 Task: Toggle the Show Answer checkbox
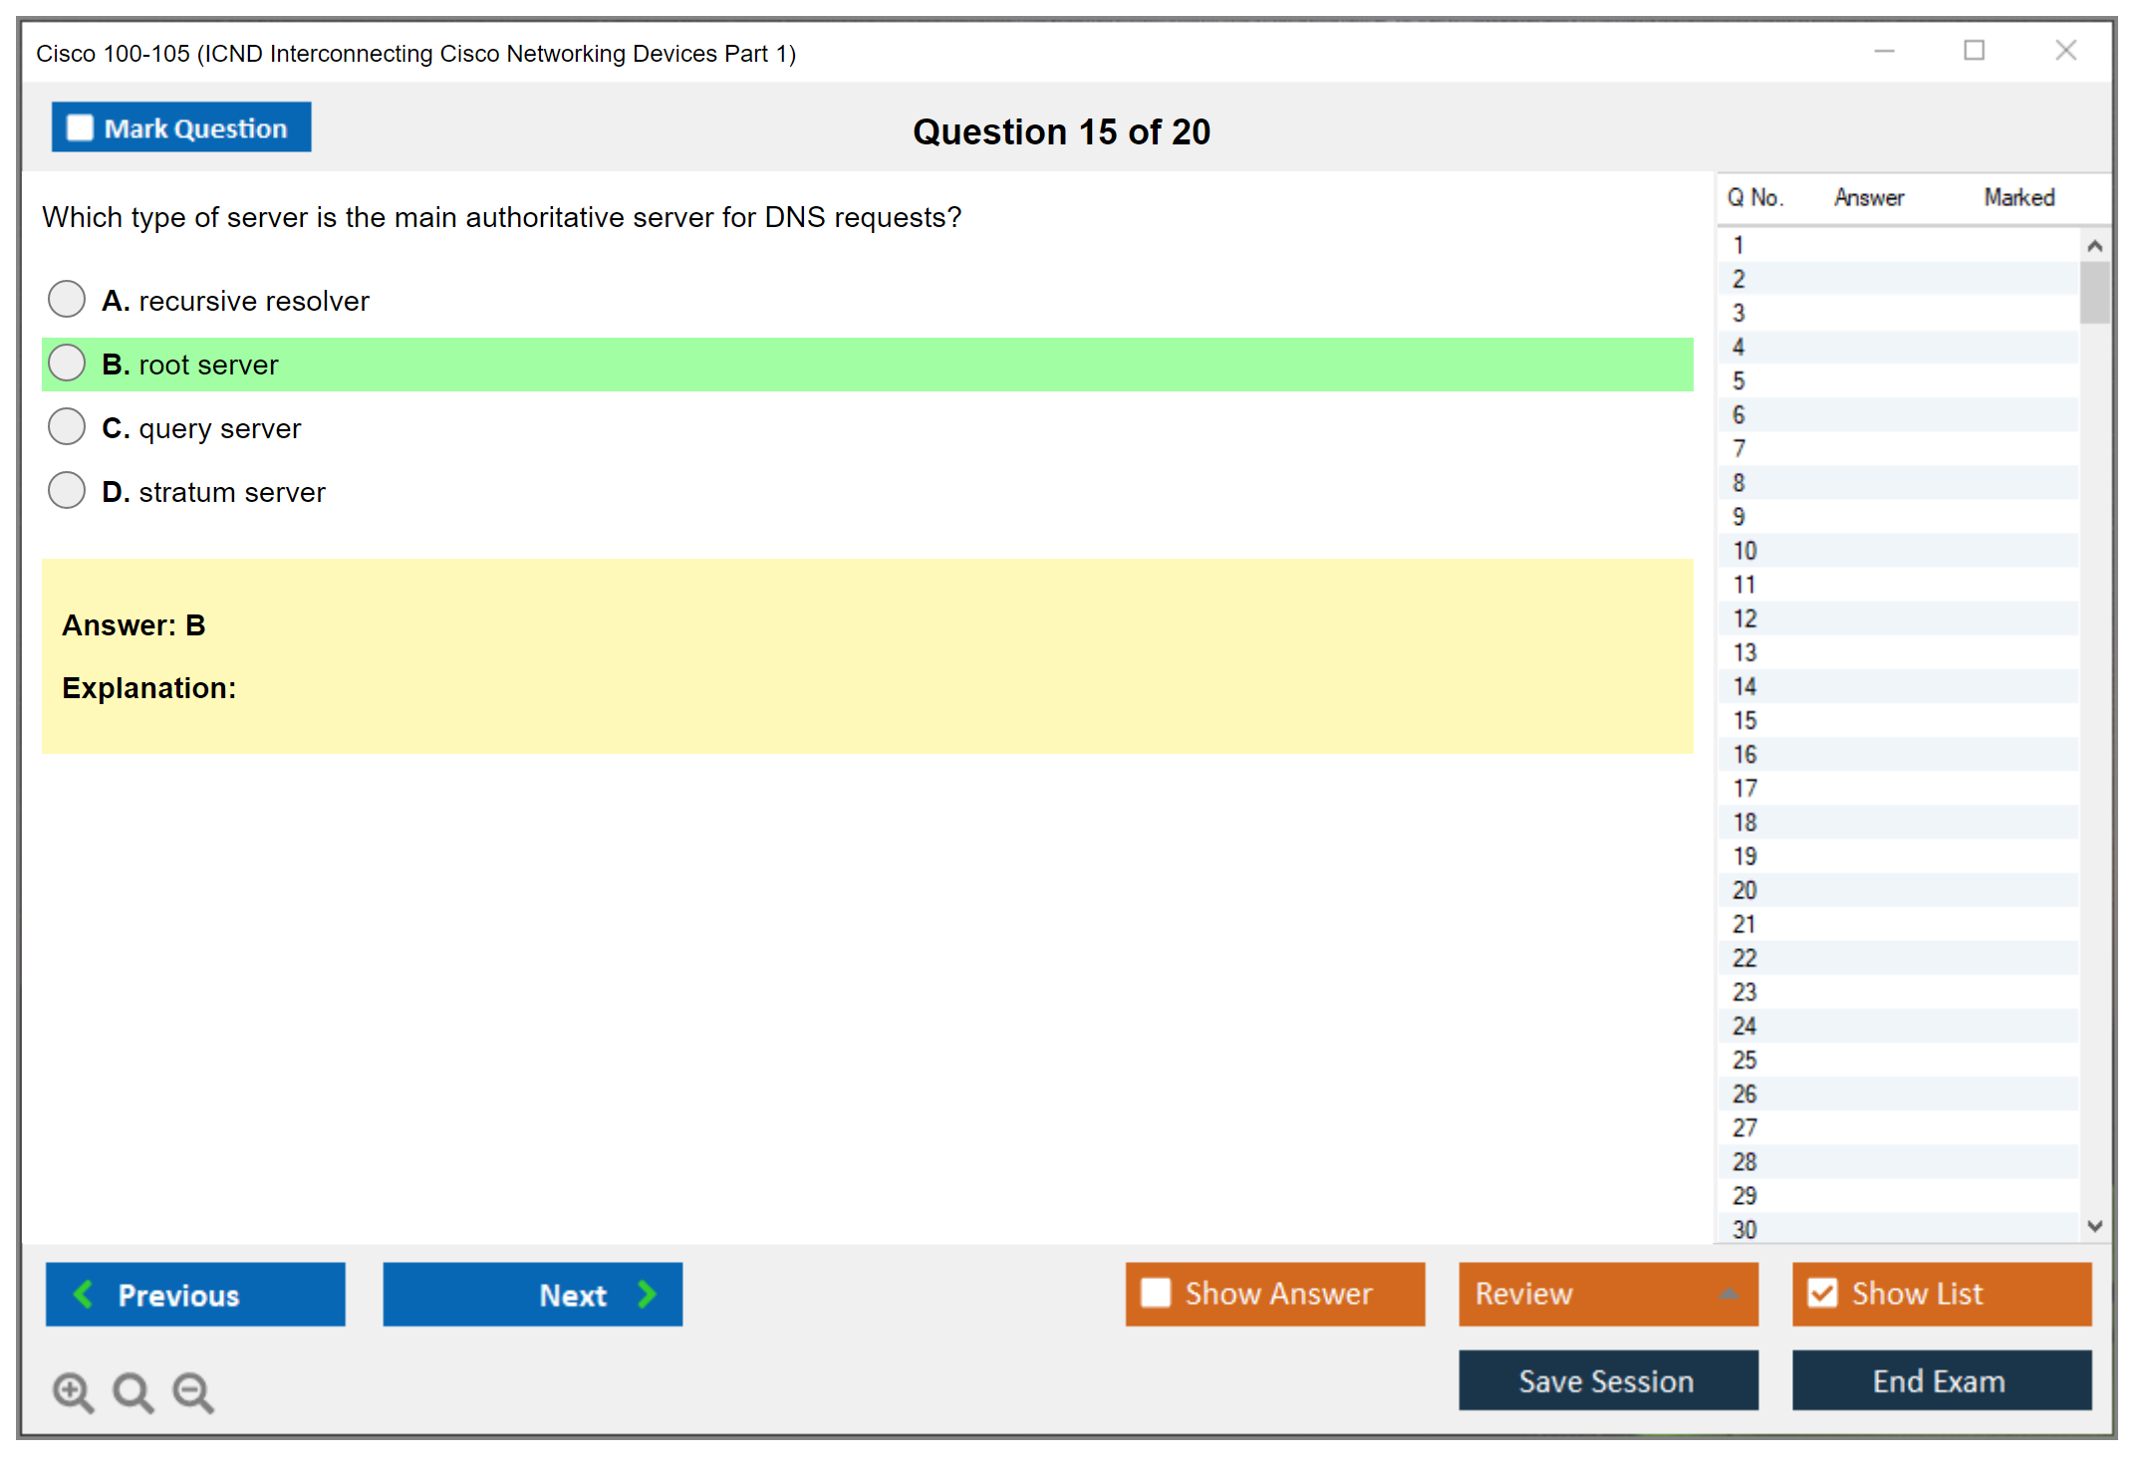click(x=1156, y=1293)
